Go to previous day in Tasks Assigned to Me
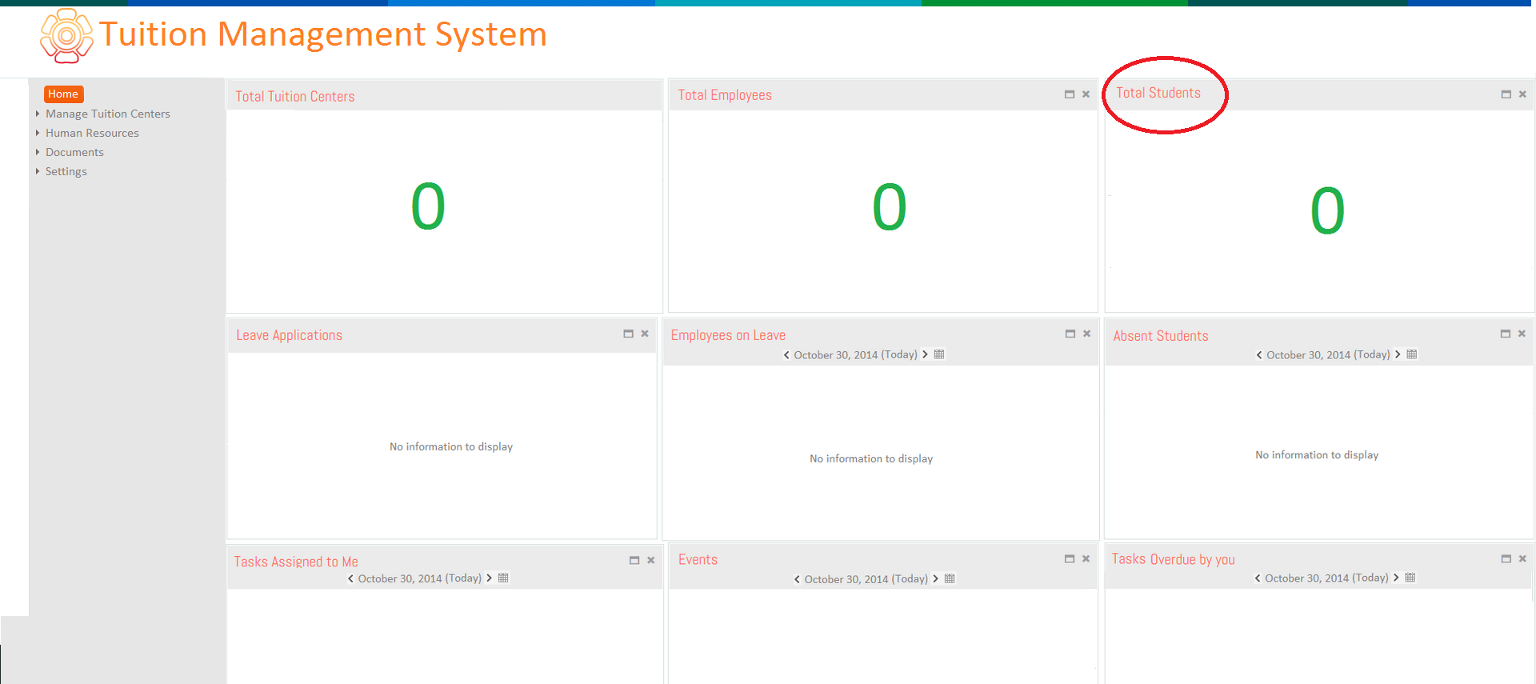 pos(350,578)
